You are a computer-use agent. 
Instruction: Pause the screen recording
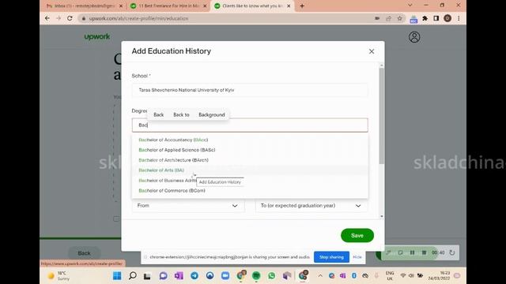(412, 252)
